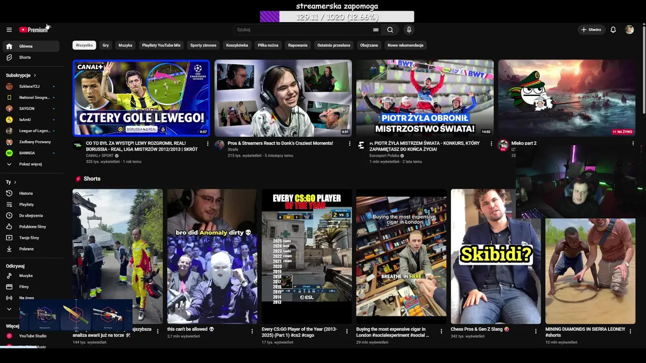Open Historia in sidebar
This screenshot has width=646, height=363.
31,194
